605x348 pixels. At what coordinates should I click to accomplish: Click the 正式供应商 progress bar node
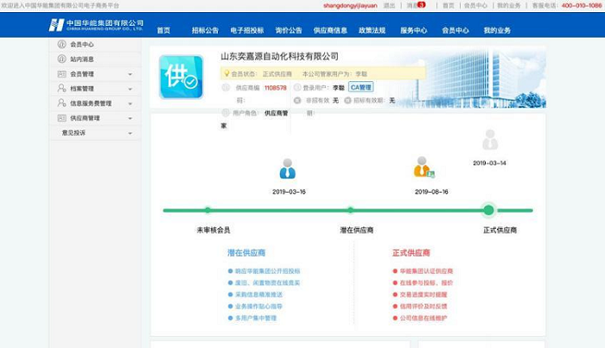point(488,210)
